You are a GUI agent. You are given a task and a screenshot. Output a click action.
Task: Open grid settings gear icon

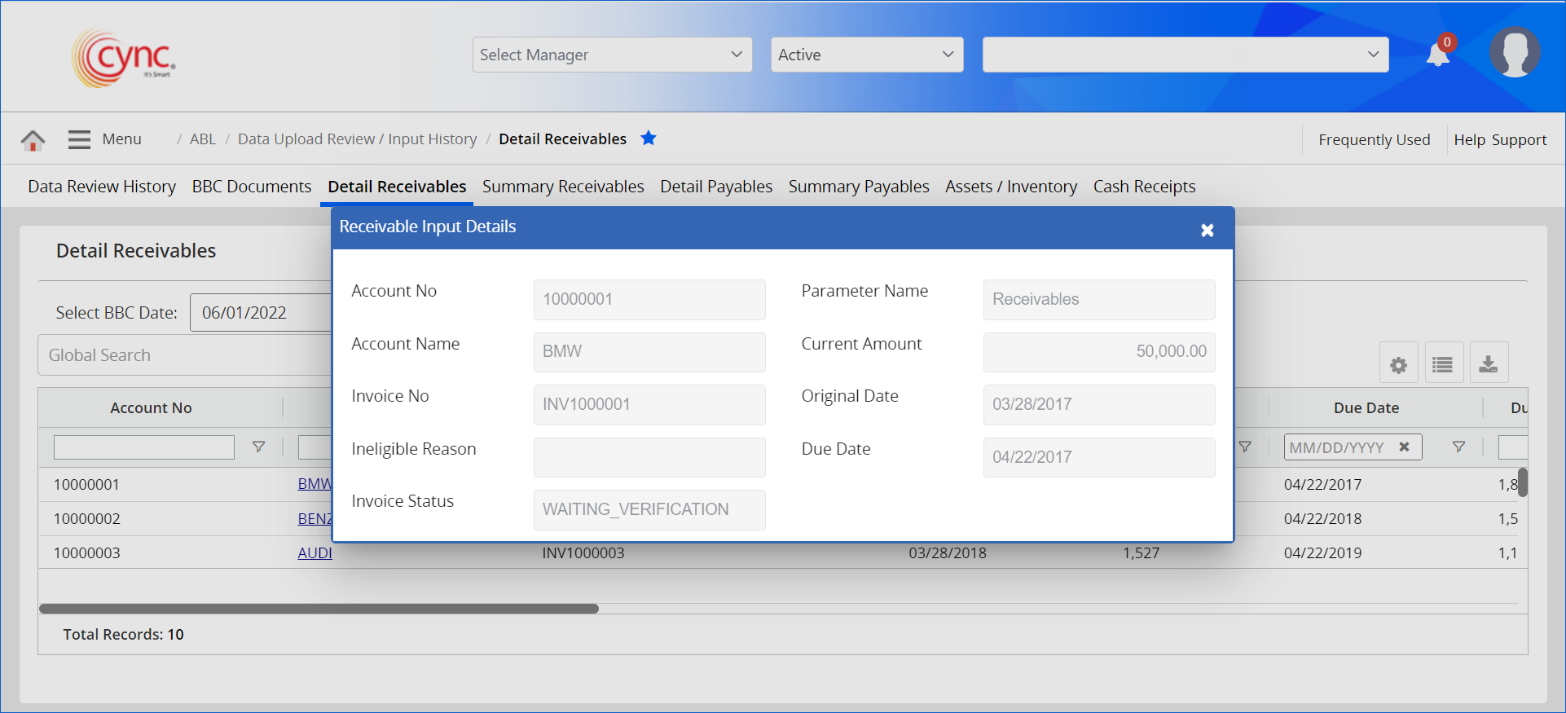click(1398, 364)
